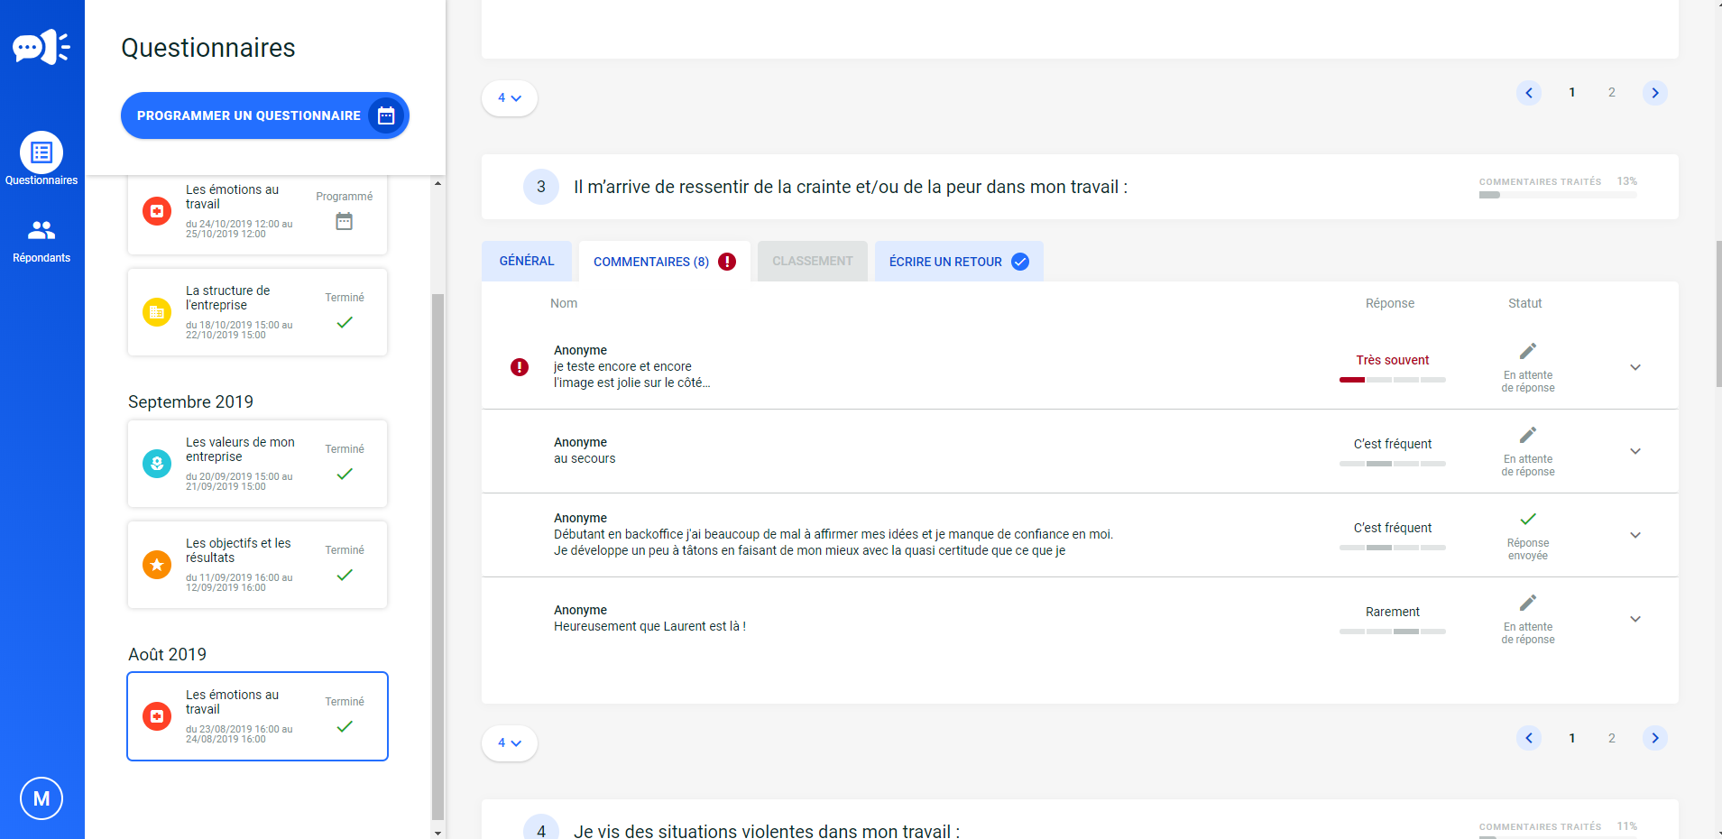Open Les valeurs de mon entreprise questionnaire
This screenshot has height=839, width=1722.
click(257, 464)
